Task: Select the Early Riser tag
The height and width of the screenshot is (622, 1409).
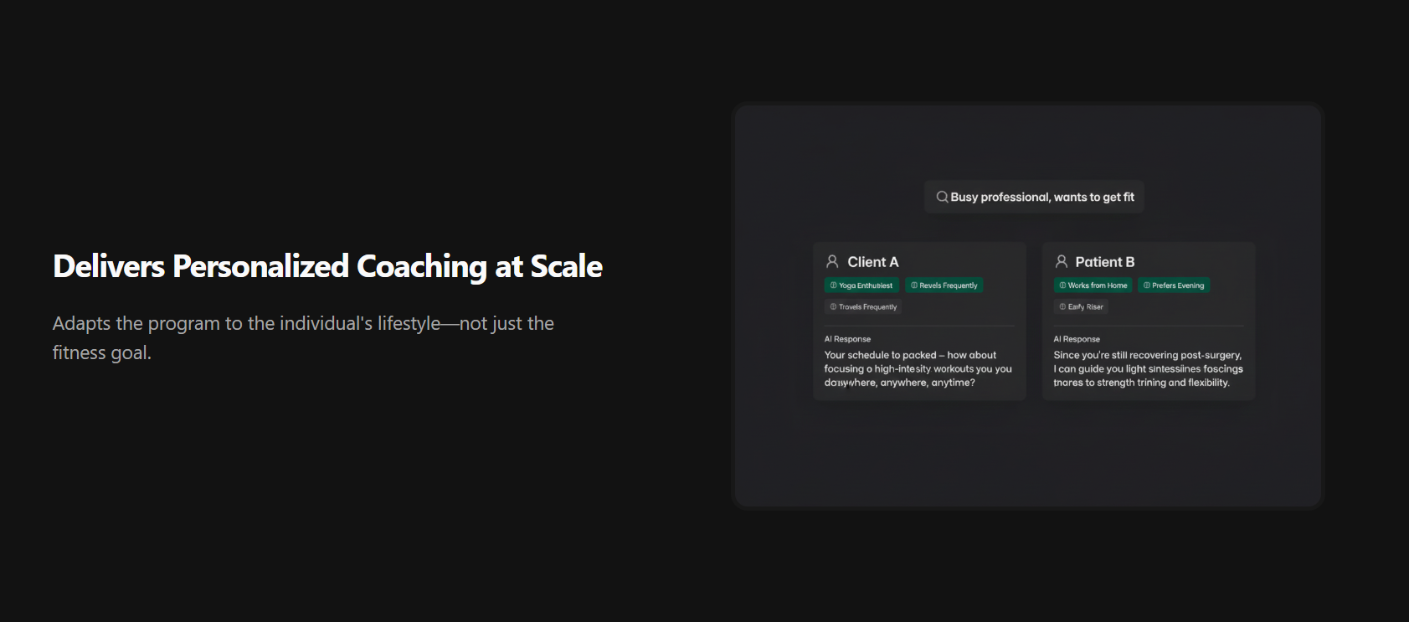Action: 1081,306
